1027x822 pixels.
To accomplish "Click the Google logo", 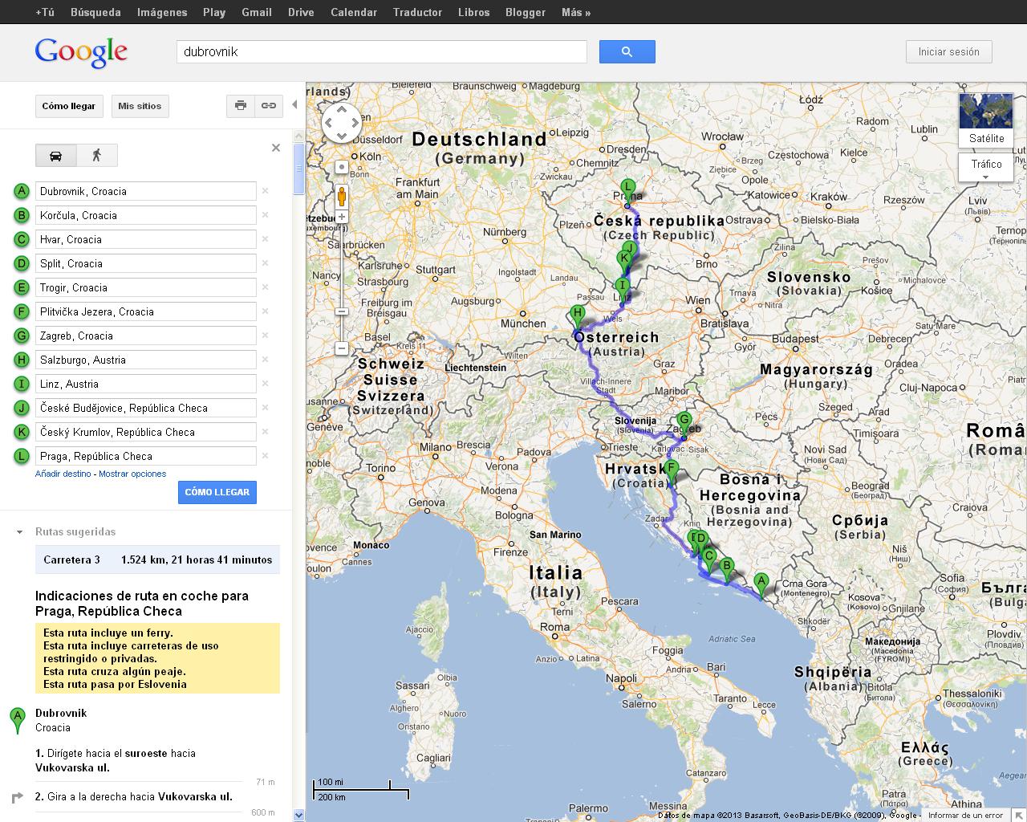I will point(81,52).
